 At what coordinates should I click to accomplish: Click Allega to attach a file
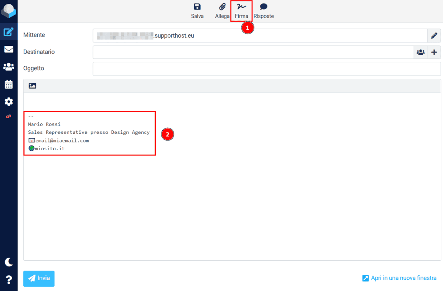tap(222, 11)
